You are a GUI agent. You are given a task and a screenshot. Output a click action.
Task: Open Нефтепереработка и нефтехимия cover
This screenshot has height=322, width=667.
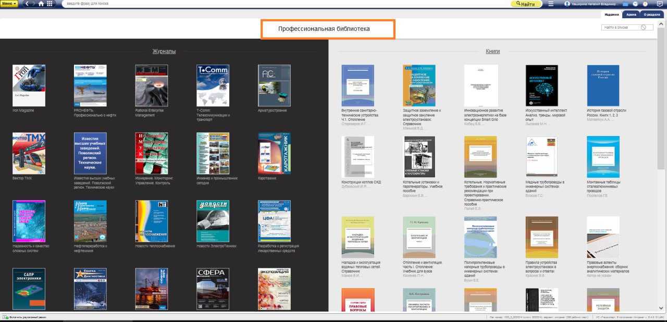90,221
